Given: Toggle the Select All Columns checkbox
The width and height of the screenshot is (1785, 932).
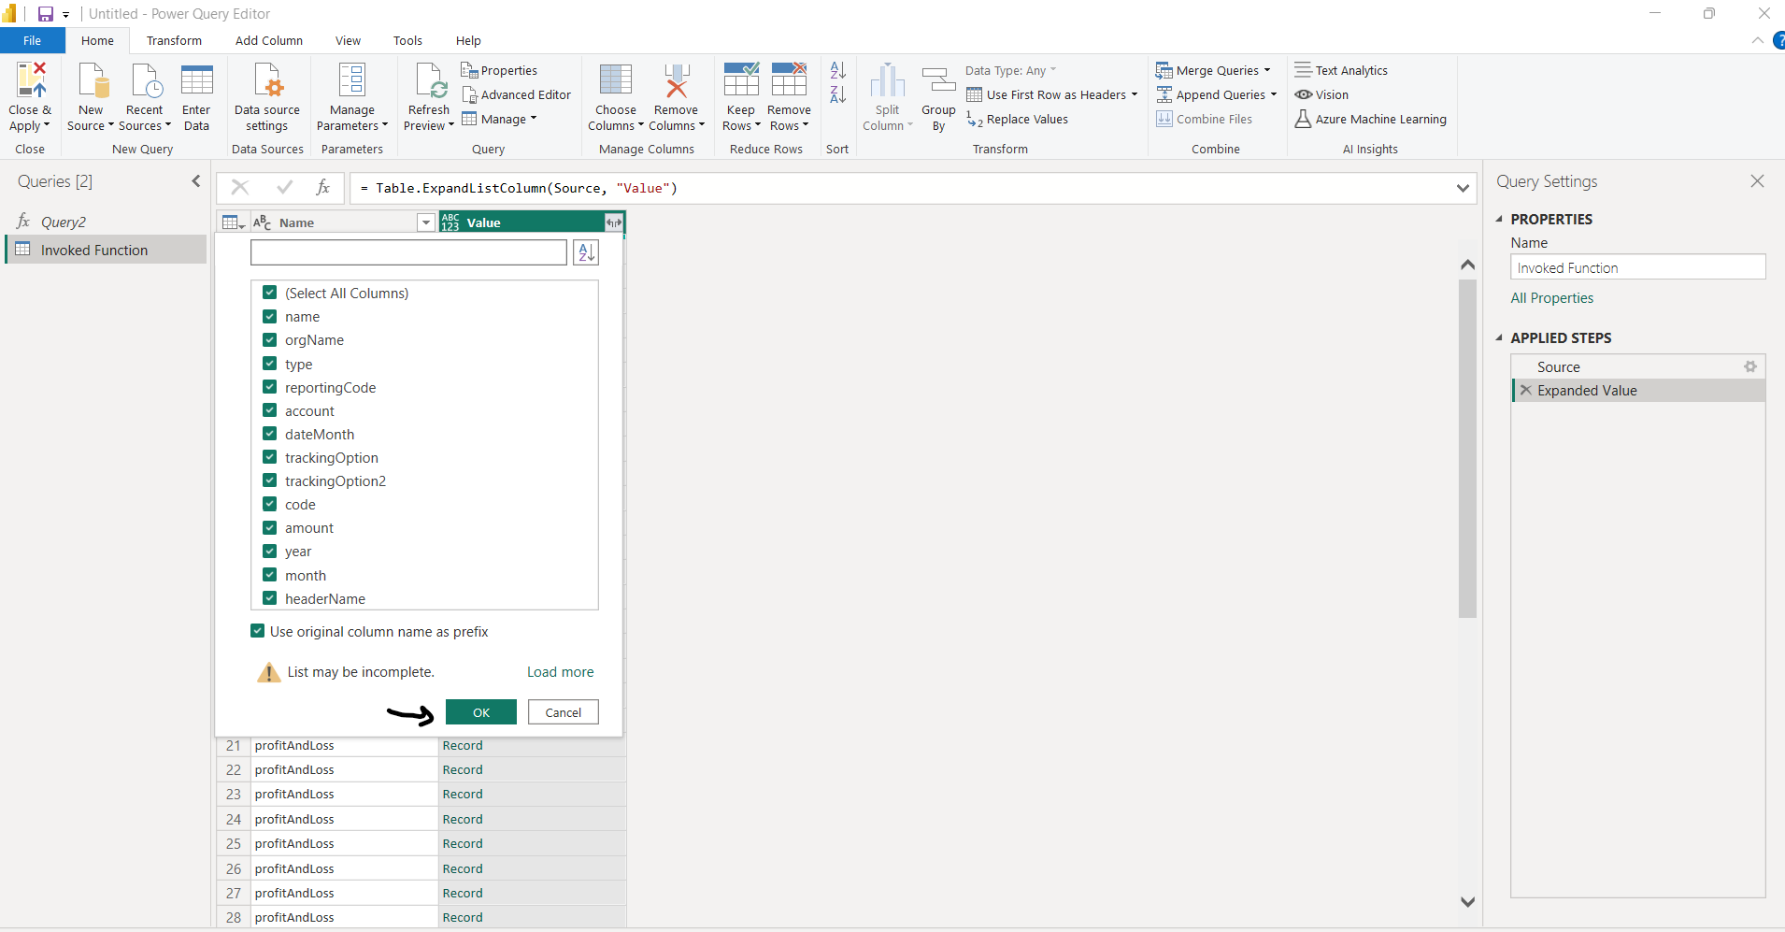Looking at the screenshot, I should (x=269, y=293).
